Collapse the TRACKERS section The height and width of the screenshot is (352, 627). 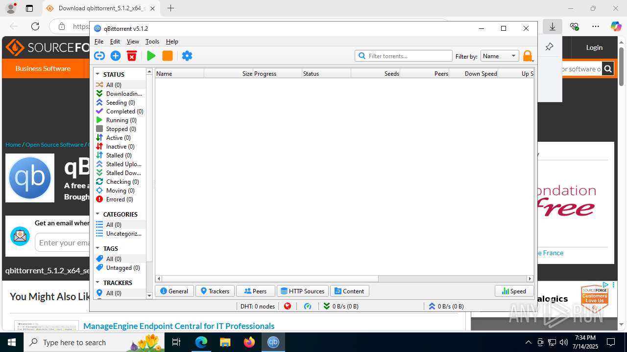click(x=97, y=283)
